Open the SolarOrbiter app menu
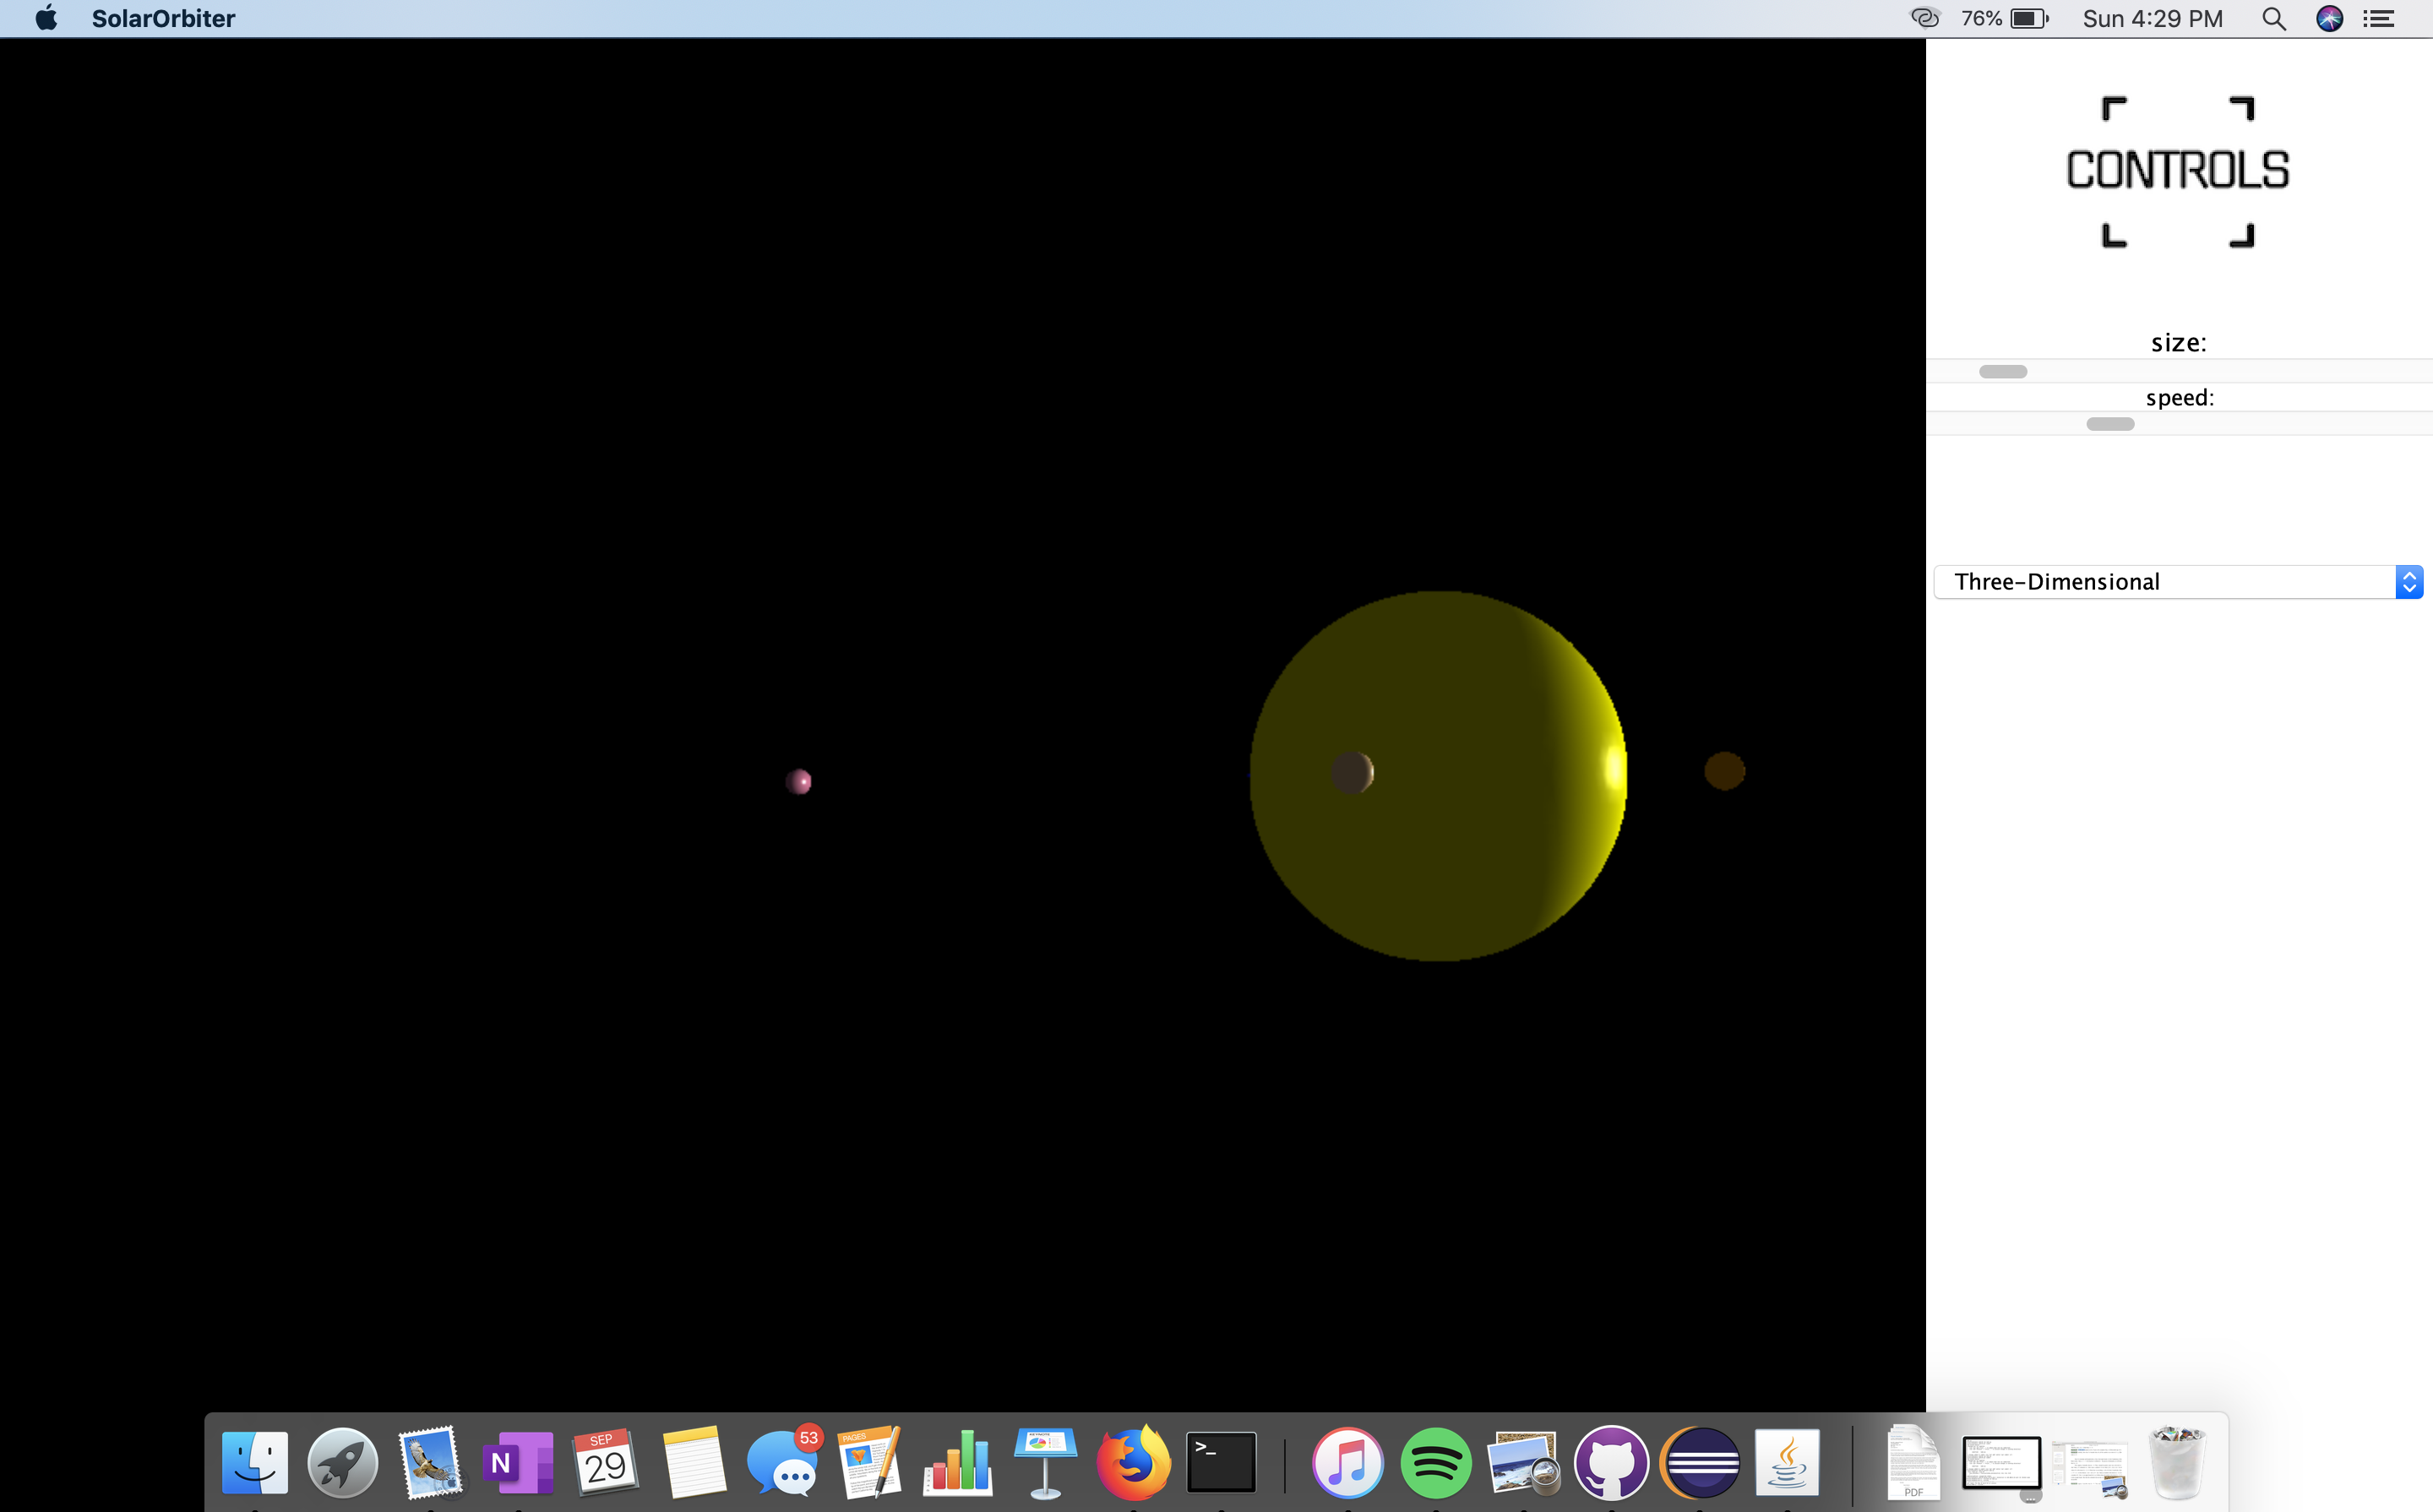Image resolution: width=2433 pixels, height=1512 pixels. [x=163, y=19]
